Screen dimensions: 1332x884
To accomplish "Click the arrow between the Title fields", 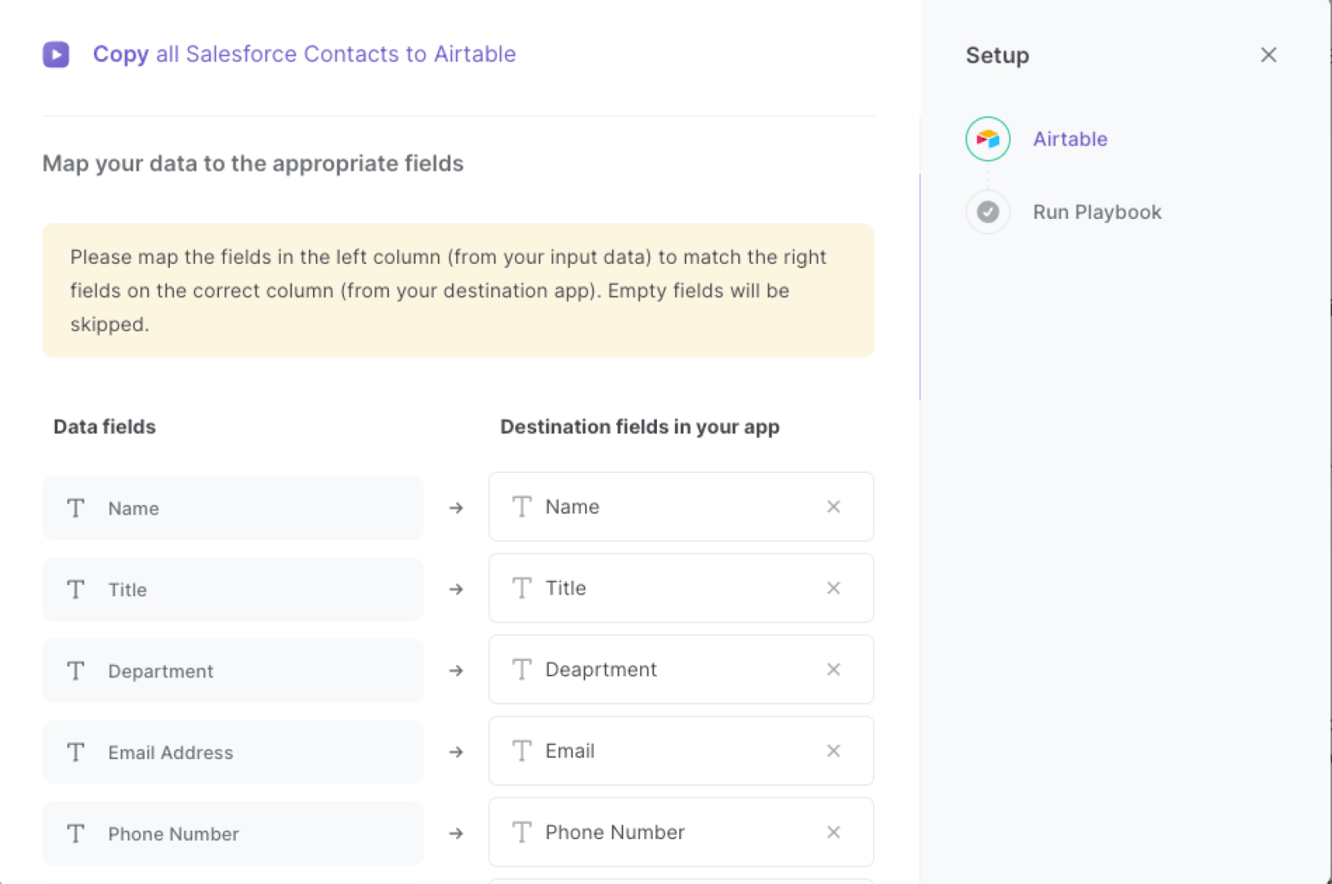I will point(456,589).
